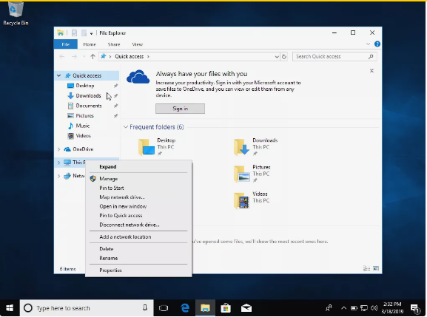Collapse the Frequent folders section
This screenshot has height=317, width=427.
click(x=126, y=127)
